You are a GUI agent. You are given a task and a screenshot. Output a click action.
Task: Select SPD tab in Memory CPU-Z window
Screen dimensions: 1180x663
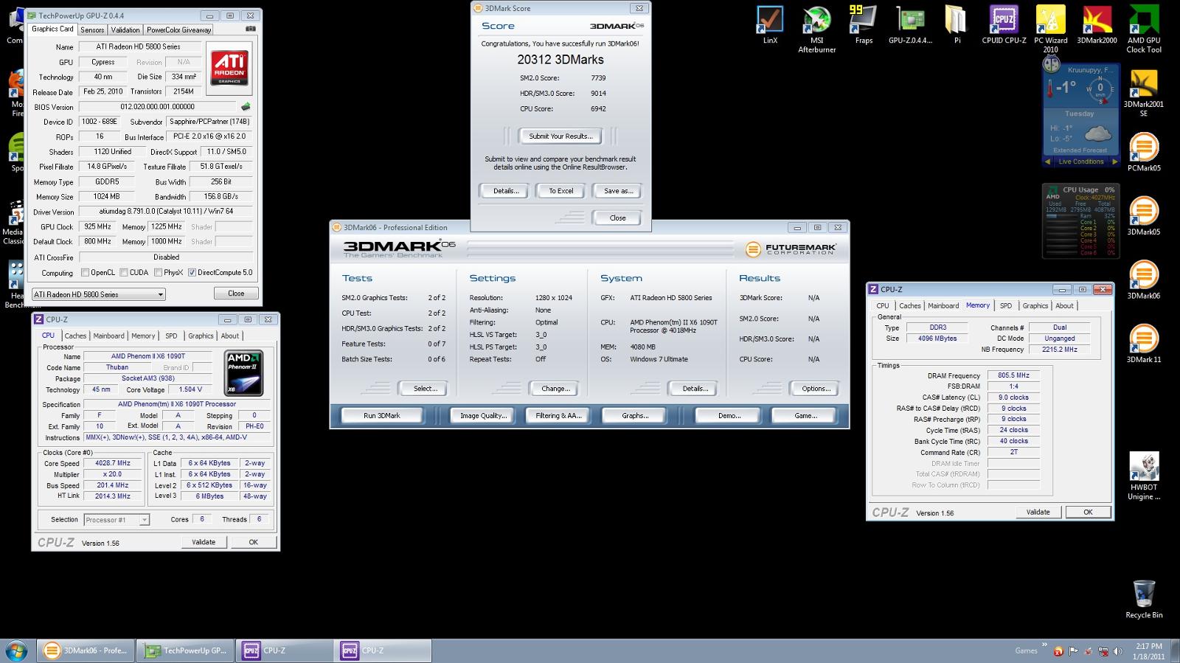coord(1006,305)
